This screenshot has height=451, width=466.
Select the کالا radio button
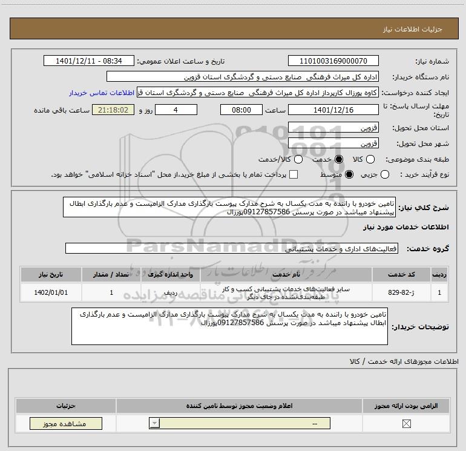tap(370, 159)
